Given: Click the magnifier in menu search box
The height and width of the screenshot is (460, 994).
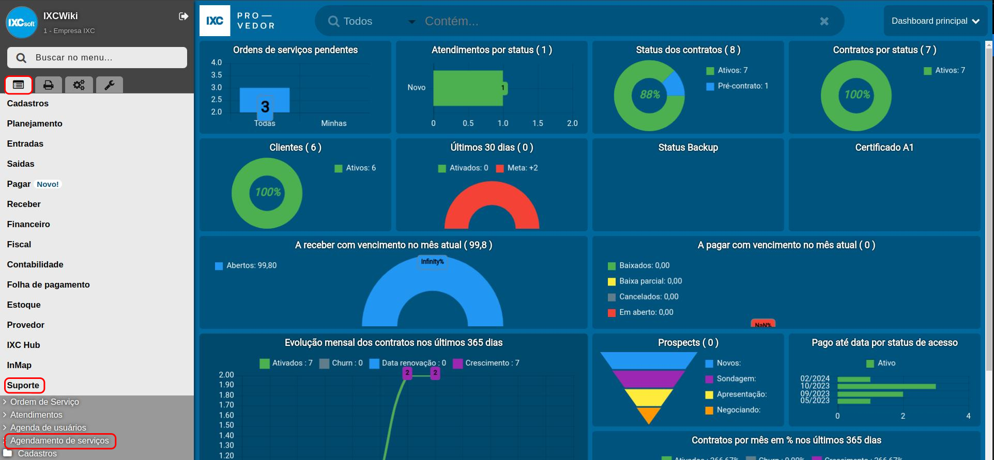Looking at the screenshot, I should pos(21,58).
